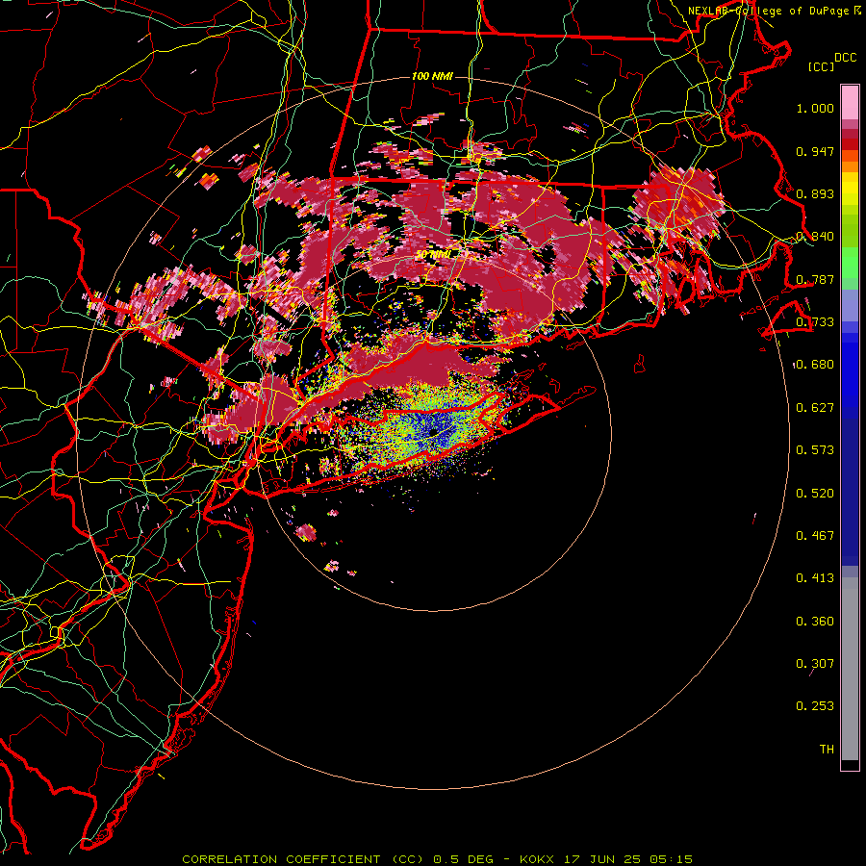Select the 0.787 scale value
The width and height of the screenshot is (866, 866).
pyautogui.click(x=815, y=279)
